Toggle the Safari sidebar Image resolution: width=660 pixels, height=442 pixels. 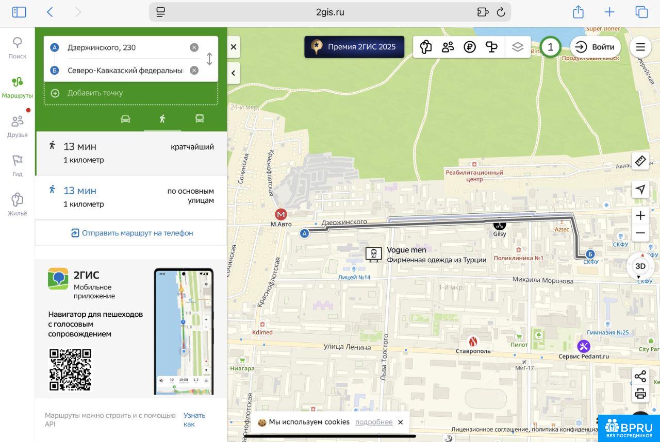[19, 12]
